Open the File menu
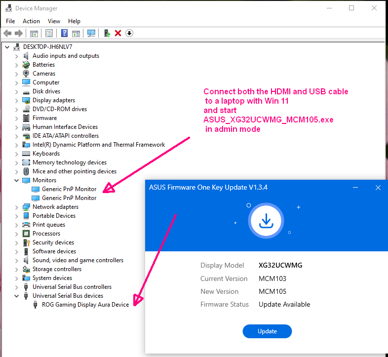388x357 pixels. pyautogui.click(x=10, y=21)
